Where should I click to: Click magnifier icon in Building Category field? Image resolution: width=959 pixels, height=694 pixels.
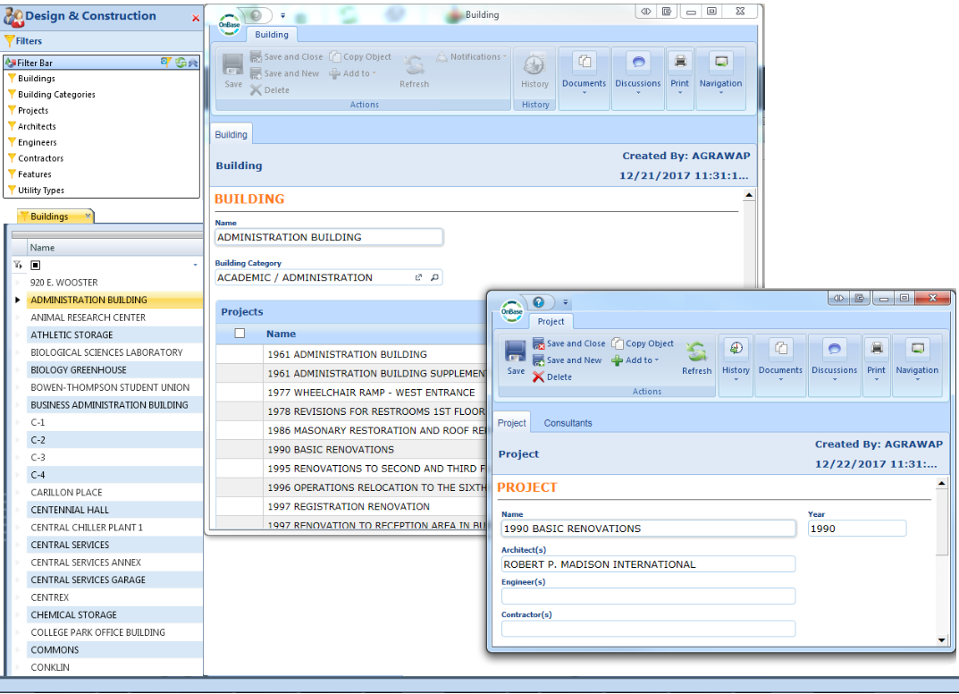[x=434, y=278]
